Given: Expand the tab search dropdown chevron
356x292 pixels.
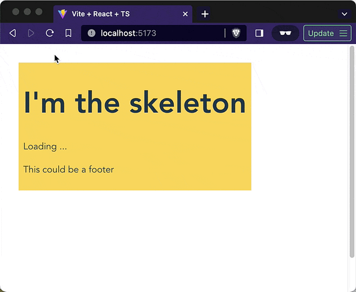Looking at the screenshot, I should (x=344, y=14).
